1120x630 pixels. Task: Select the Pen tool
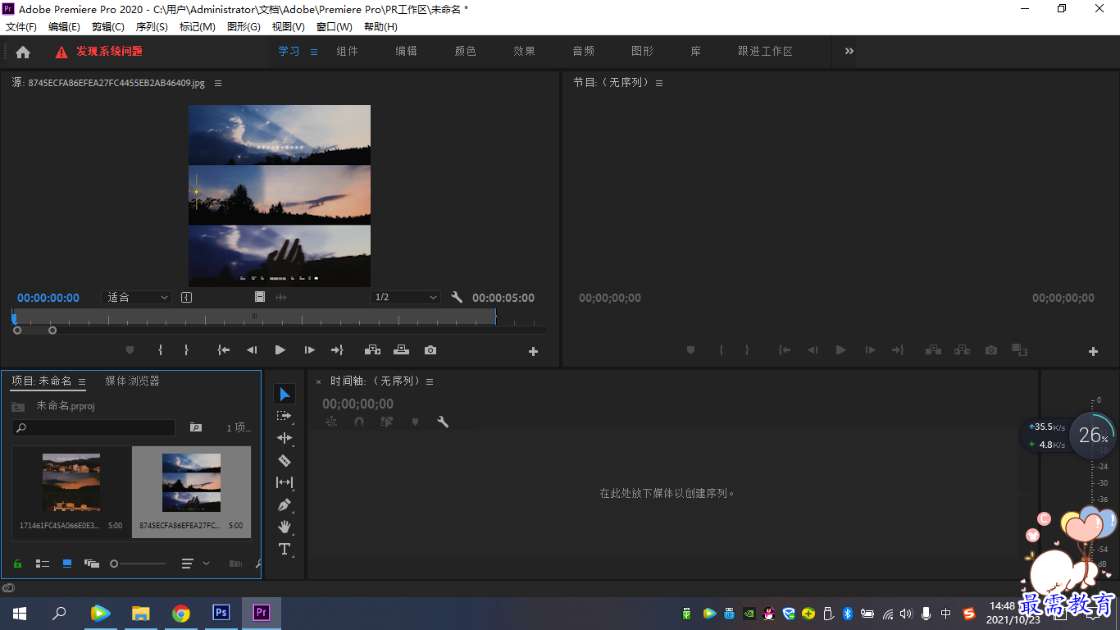284,505
